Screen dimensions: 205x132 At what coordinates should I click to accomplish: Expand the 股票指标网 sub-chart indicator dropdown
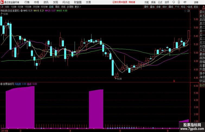pyautogui.click(x=1, y=84)
